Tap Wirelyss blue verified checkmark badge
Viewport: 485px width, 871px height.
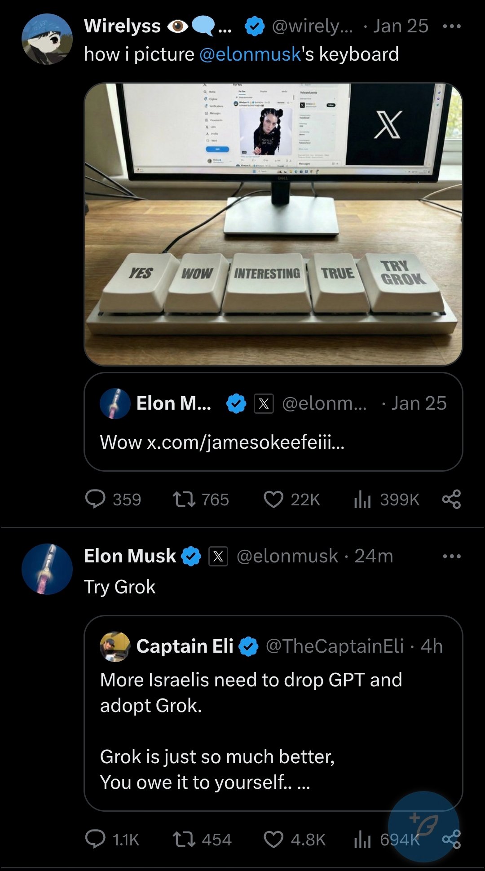(255, 27)
